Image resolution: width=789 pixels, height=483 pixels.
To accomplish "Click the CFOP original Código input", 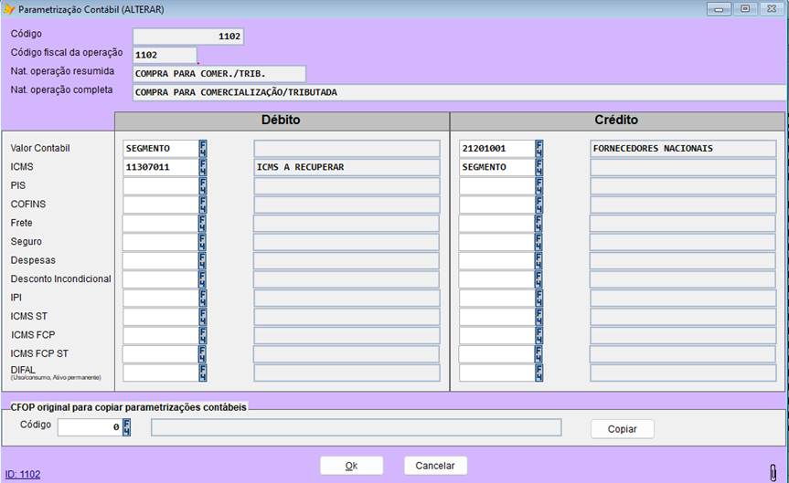I will [90, 427].
